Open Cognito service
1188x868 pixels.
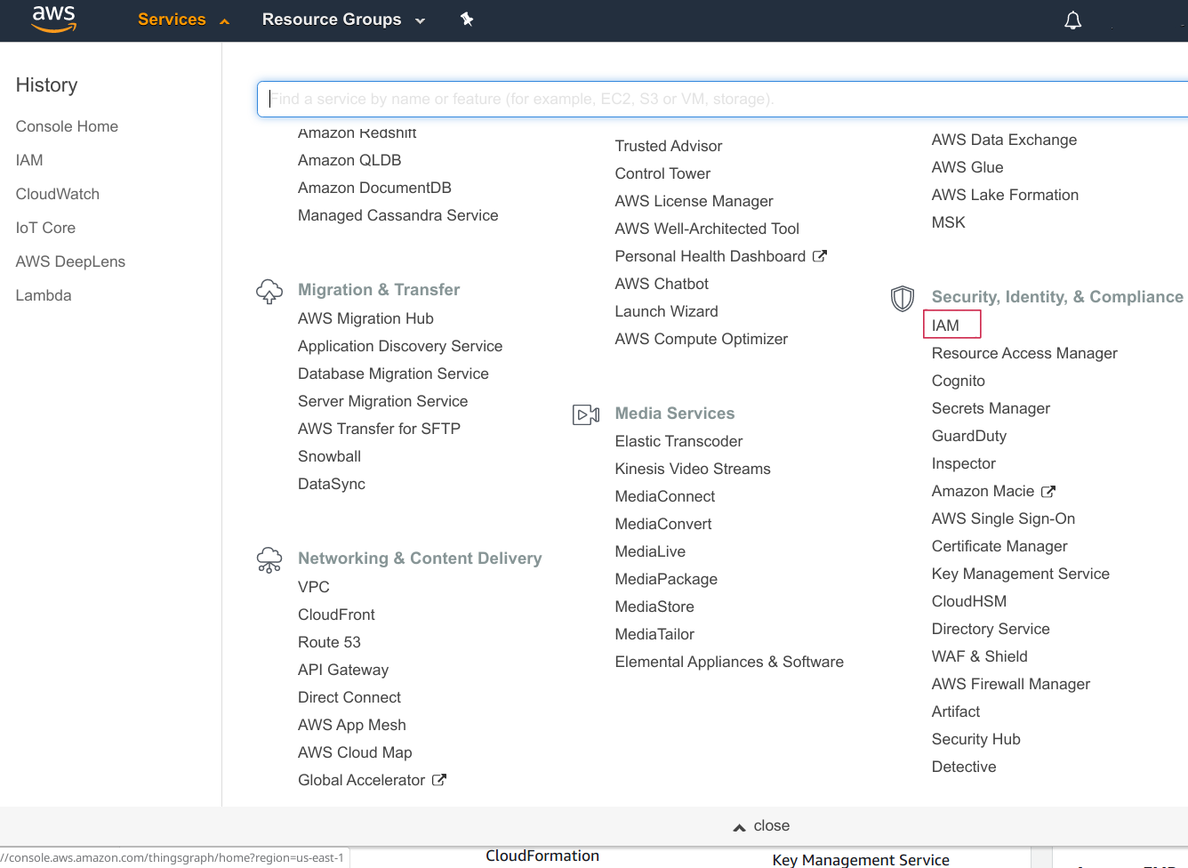(959, 381)
